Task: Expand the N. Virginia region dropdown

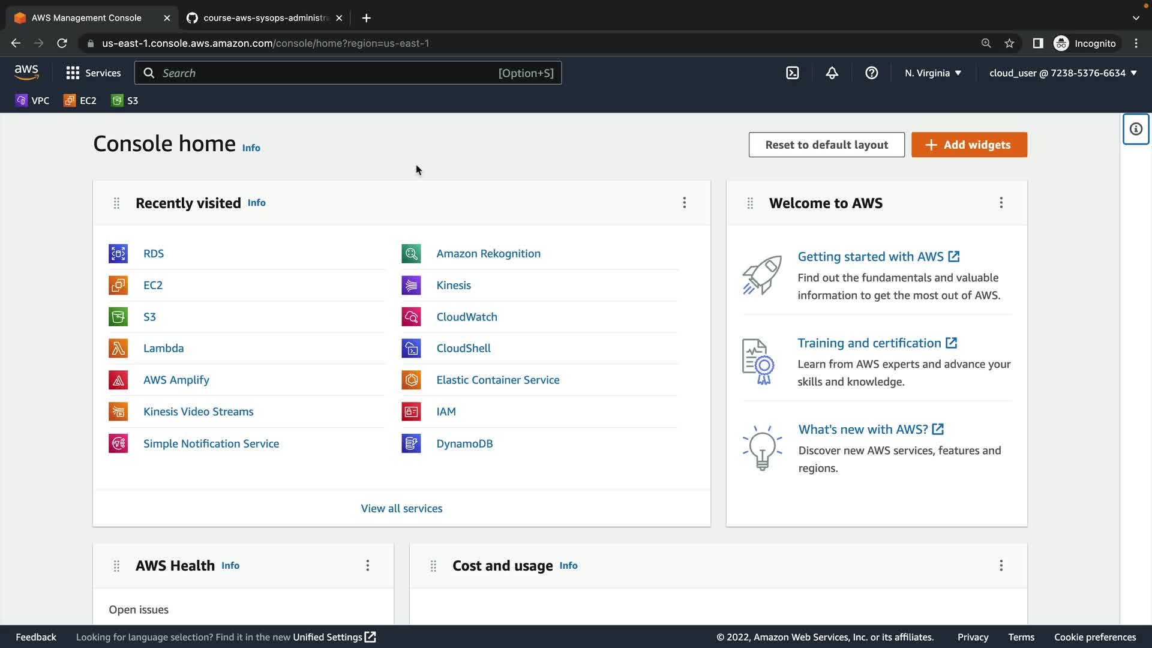Action: click(x=933, y=73)
